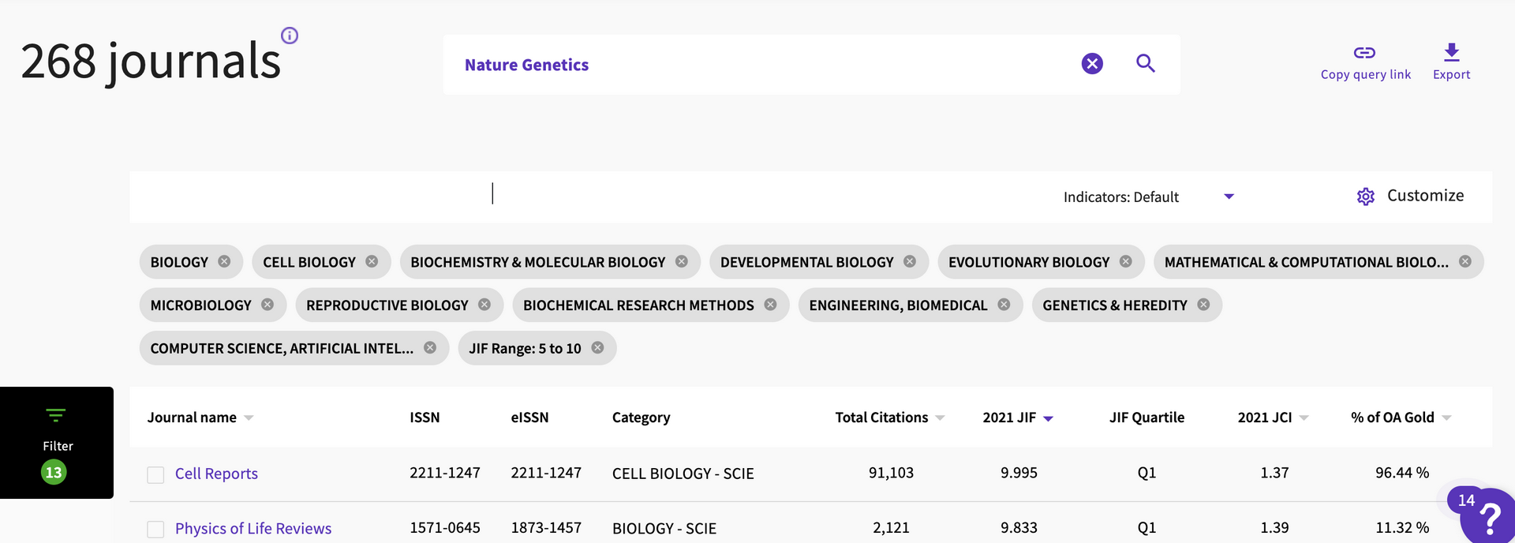
Task: Open the Physics of Life Reviews link
Action: [253, 528]
